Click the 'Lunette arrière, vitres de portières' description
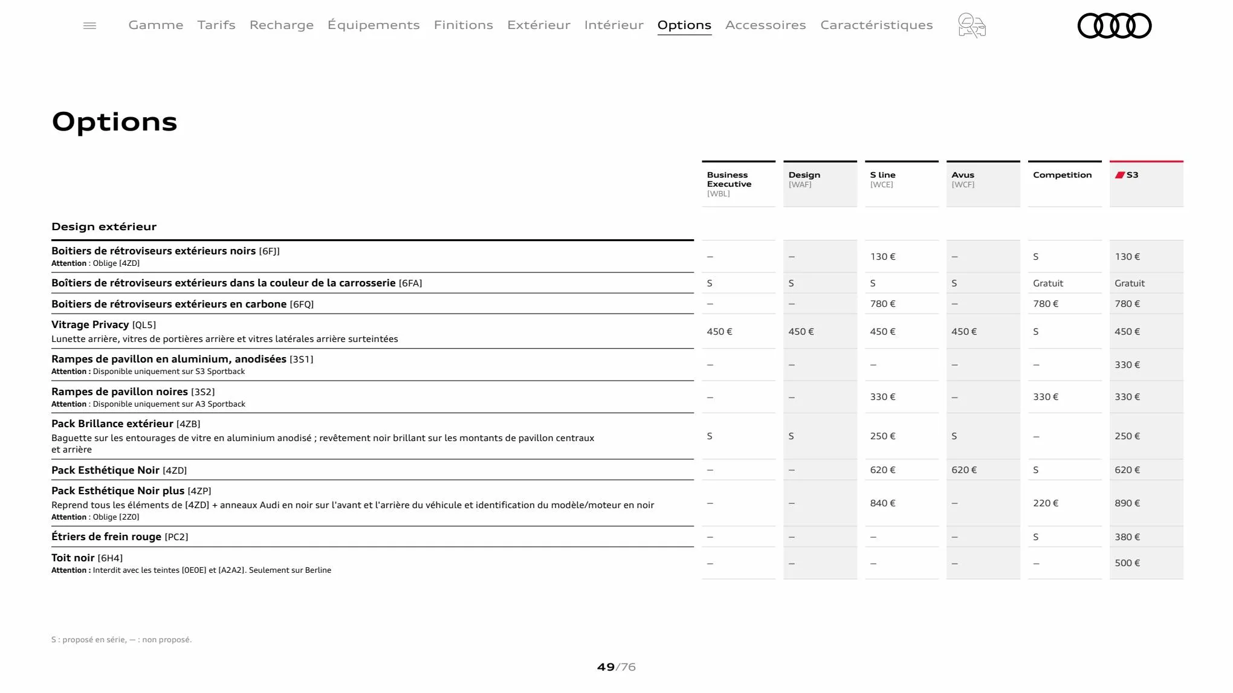Image resolution: width=1233 pixels, height=693 pixels. (x=225, y=339)
